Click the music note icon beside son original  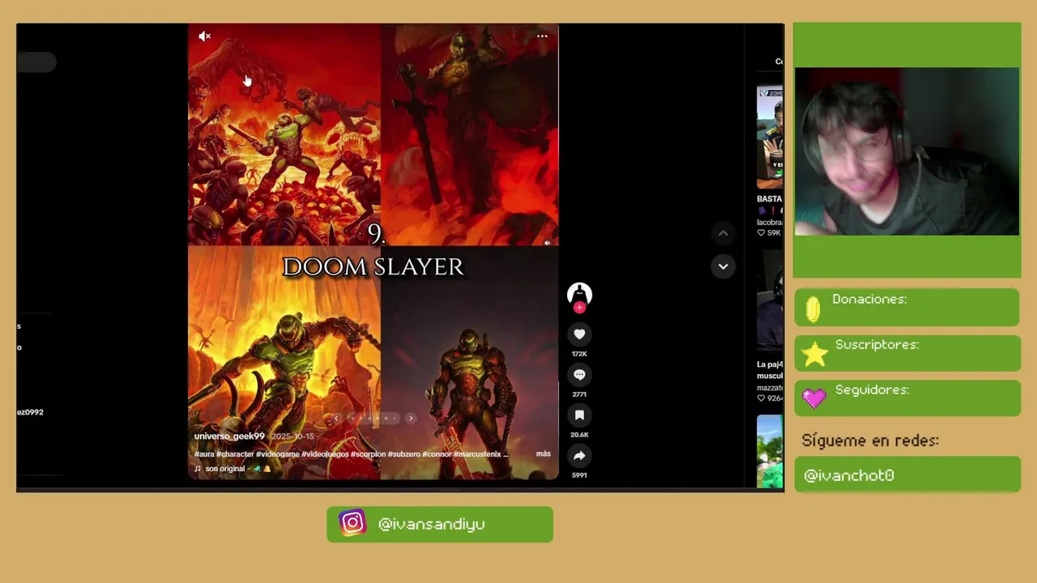[x=198, y=469]
